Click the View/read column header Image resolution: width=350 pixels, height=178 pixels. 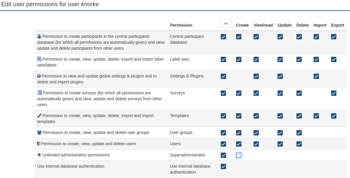[x=263, y=25]
